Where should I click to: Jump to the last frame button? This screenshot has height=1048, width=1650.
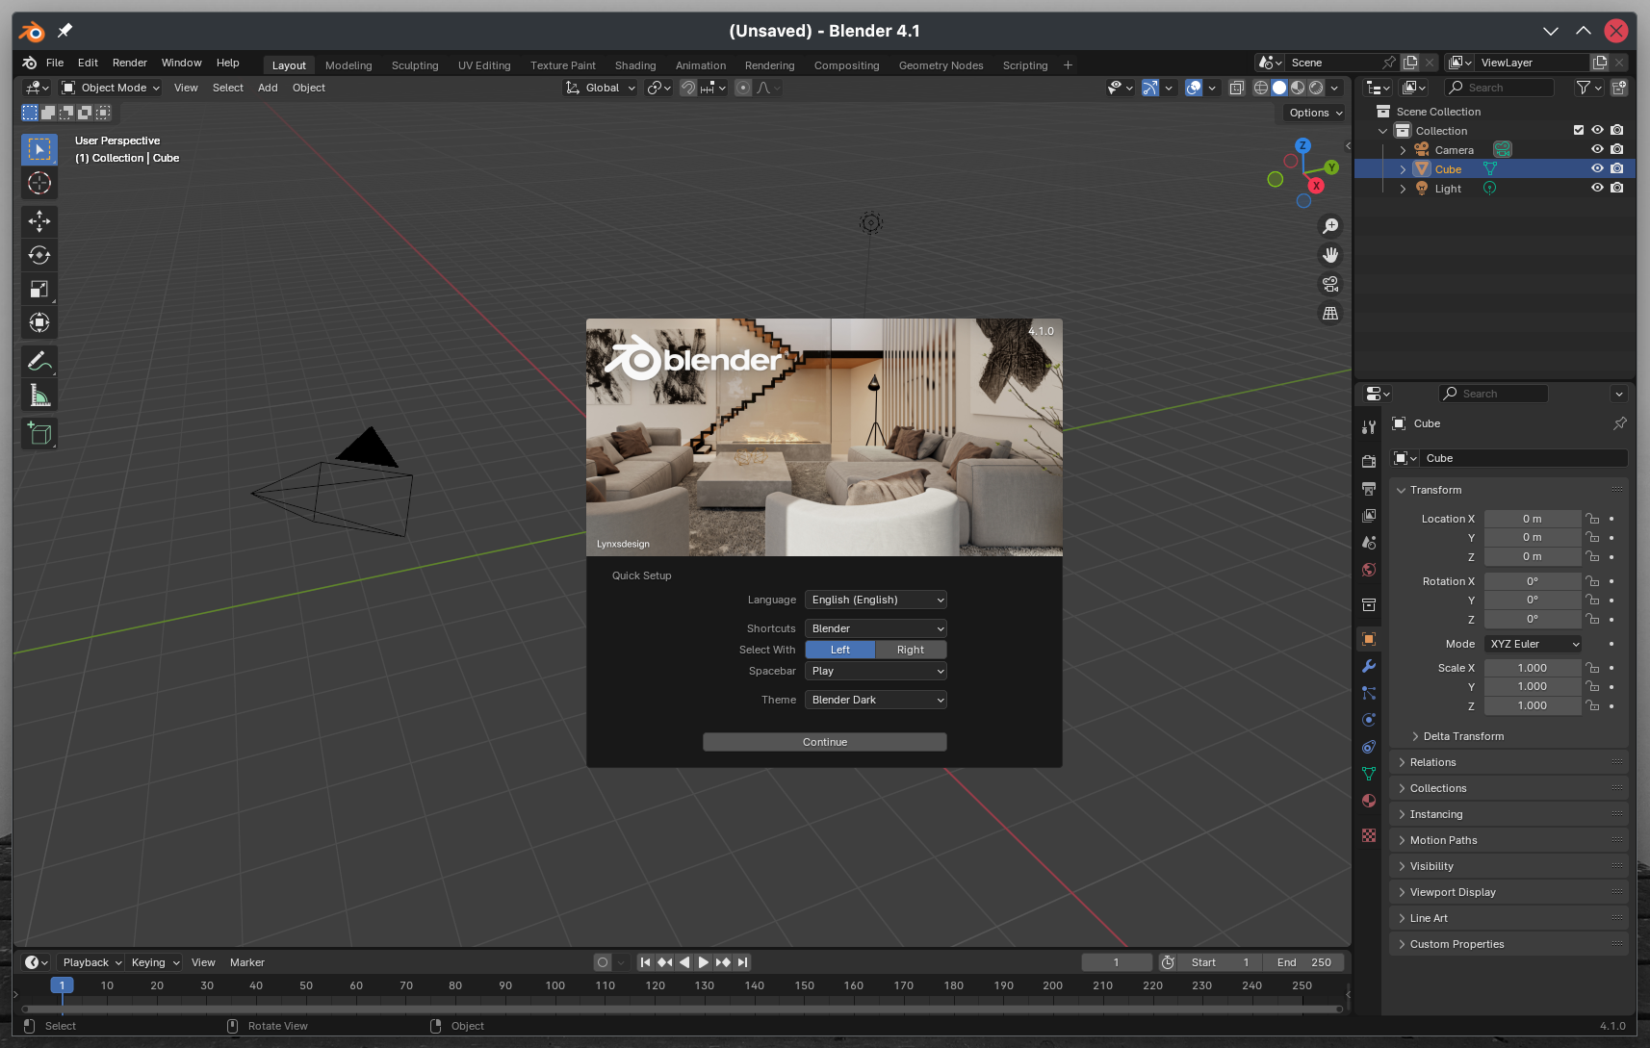[742, 962]
